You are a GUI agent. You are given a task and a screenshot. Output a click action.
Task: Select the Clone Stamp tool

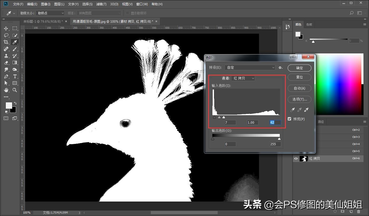tap(6, 56)
